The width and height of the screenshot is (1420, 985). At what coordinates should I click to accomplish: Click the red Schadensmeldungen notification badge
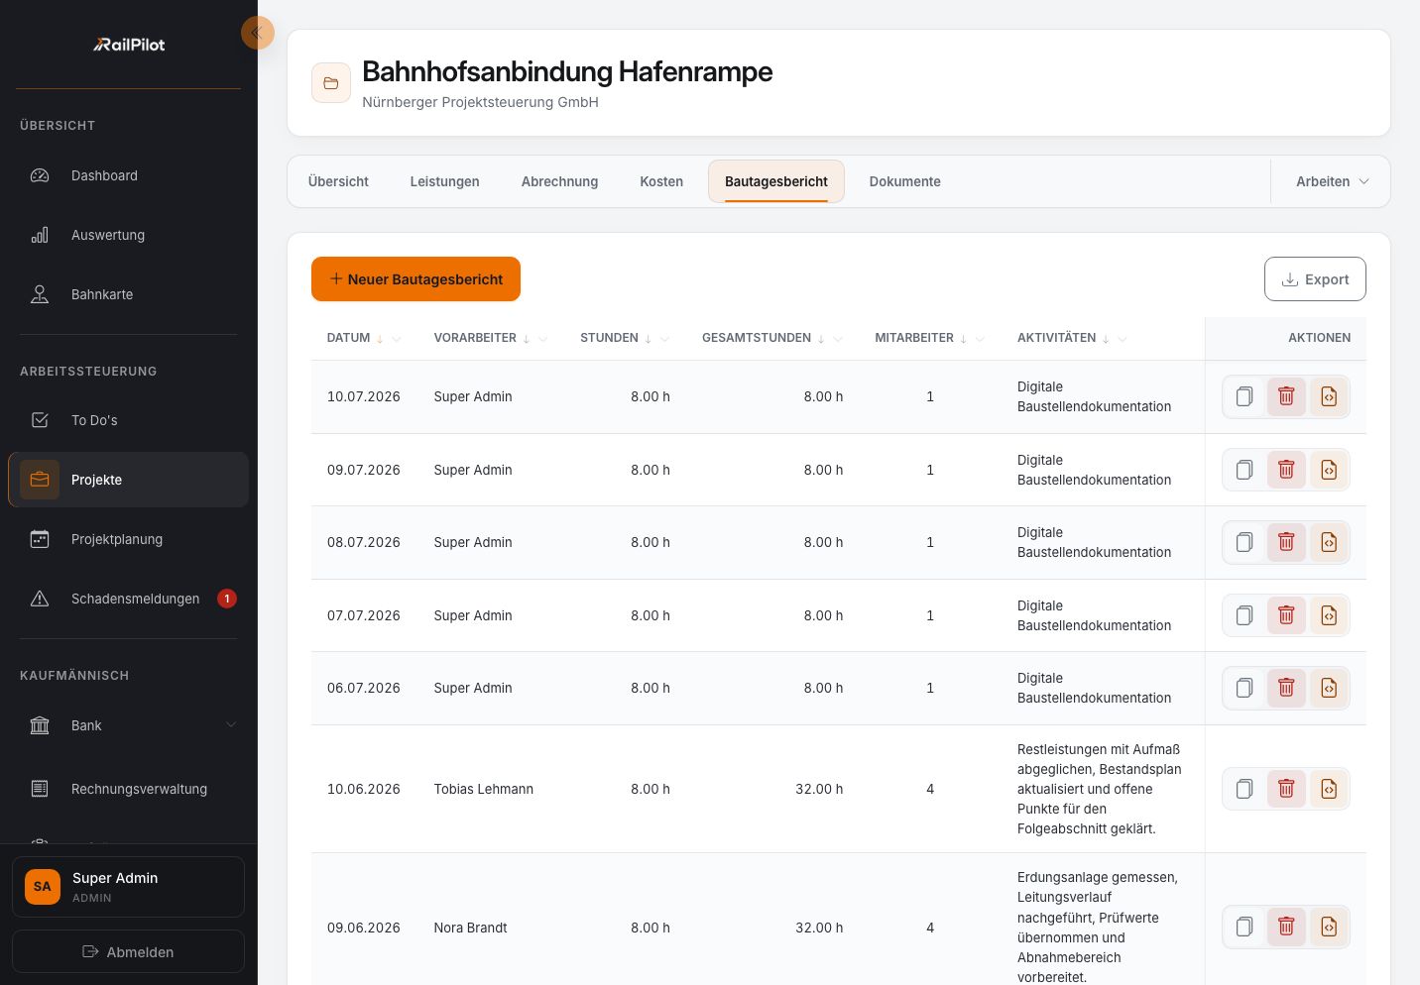point(227,599)
